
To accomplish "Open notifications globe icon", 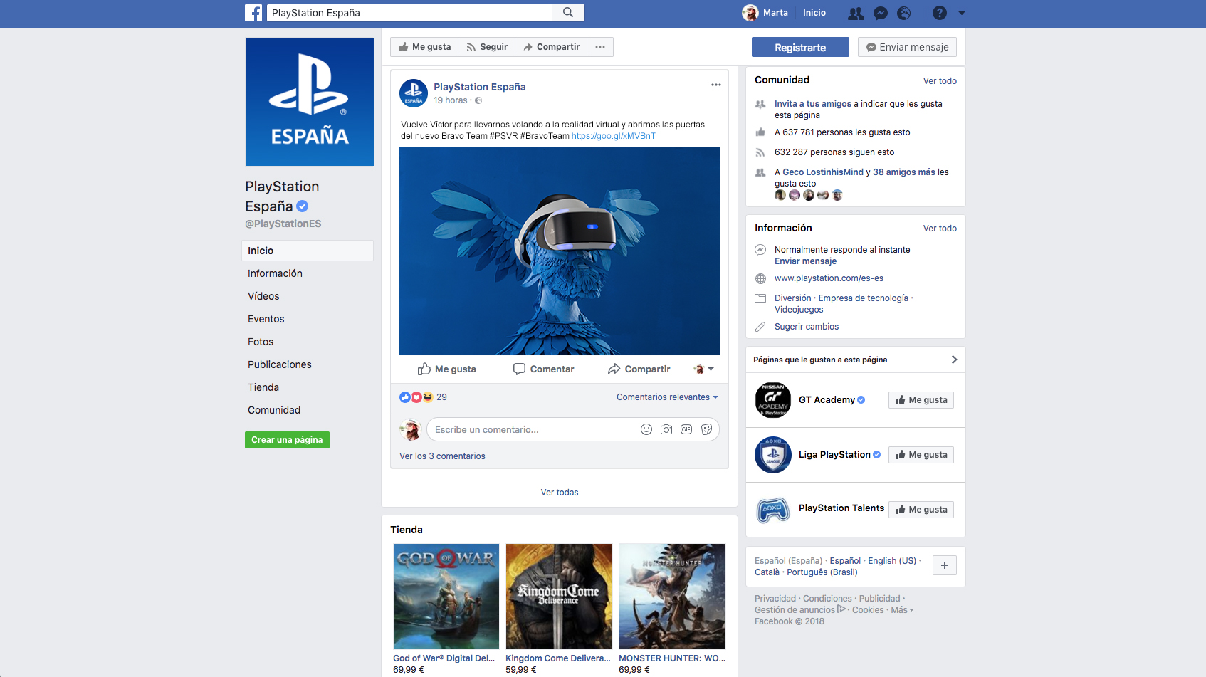I will pos(904,13).
